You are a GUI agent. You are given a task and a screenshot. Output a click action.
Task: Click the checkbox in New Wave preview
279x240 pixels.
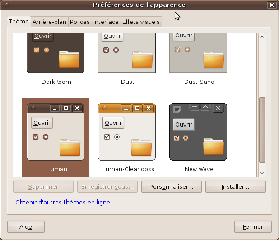(177, 138)
